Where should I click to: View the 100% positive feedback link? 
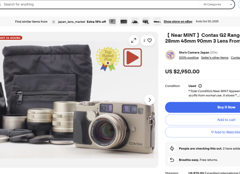tap(189, 58)
